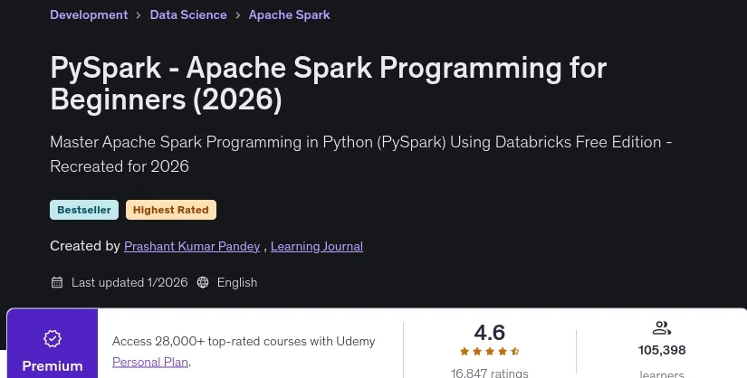Open Prashant Kumar Pandey instructor profile
This screenshot has height=378, width=747.
pos(192,246)
